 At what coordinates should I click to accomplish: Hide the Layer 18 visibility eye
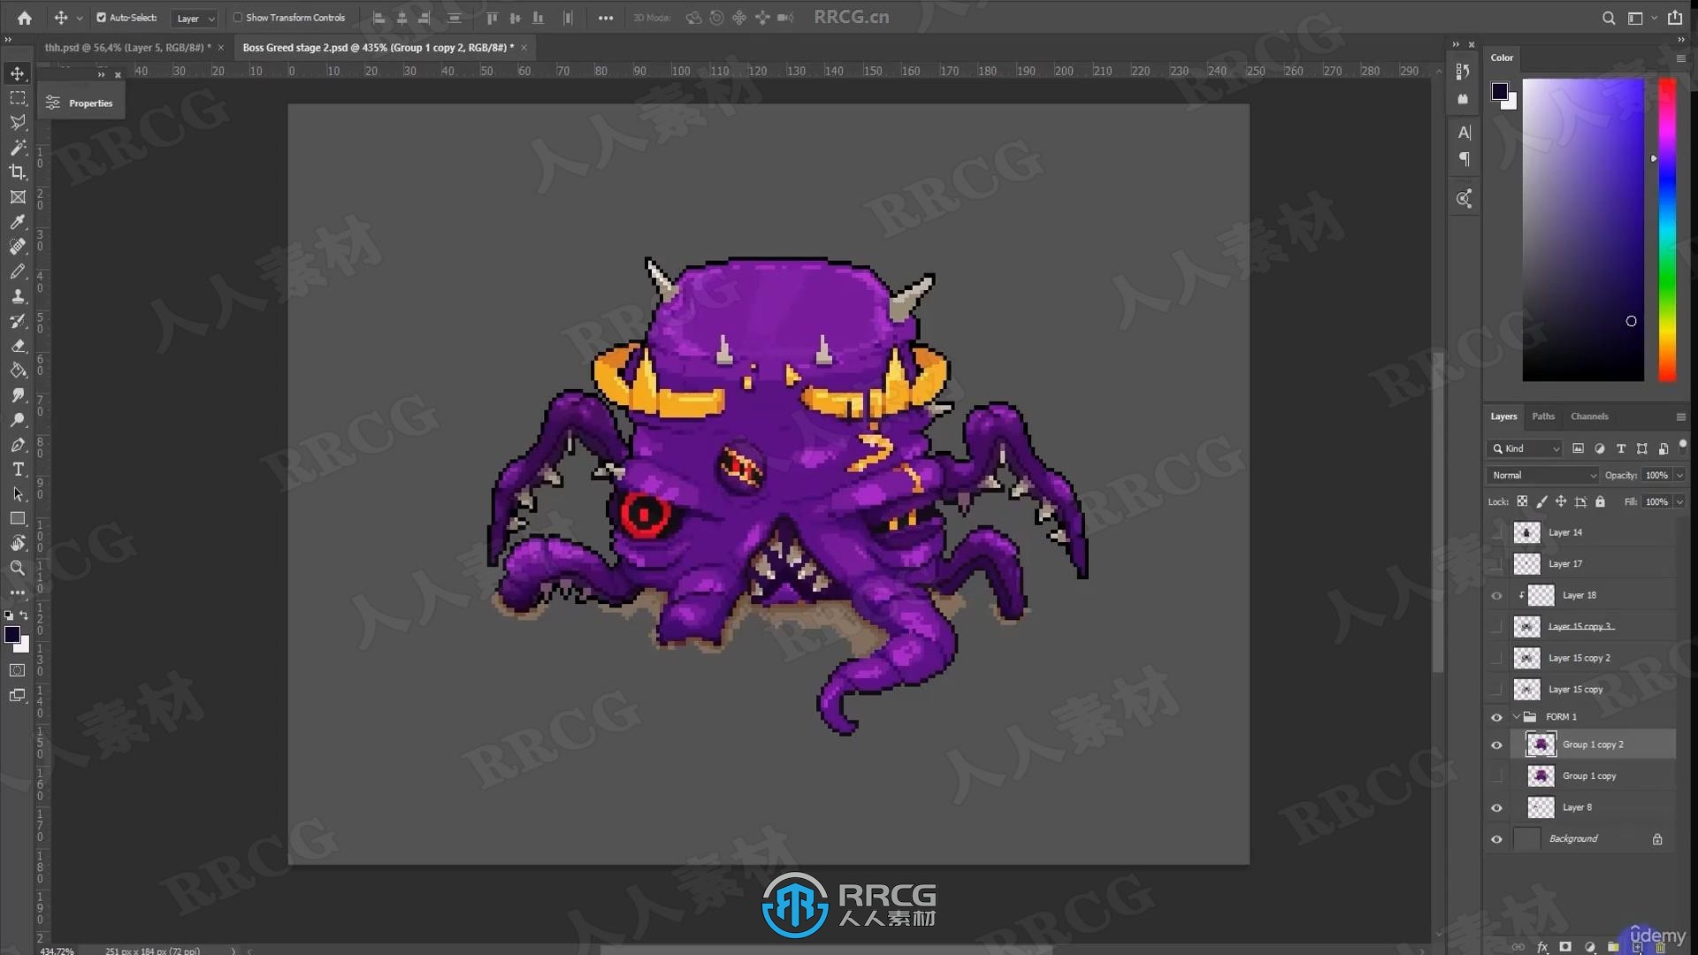pos(1496,596)
